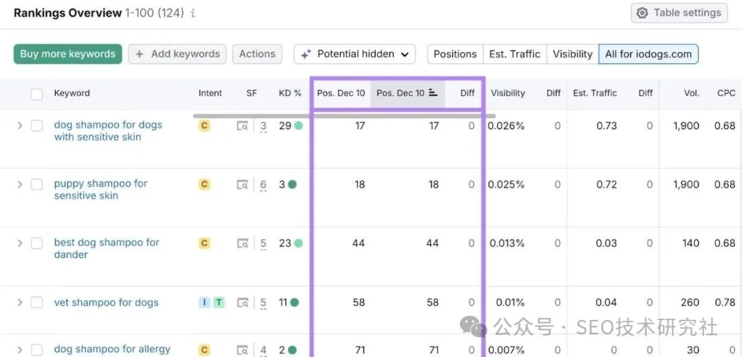Switch to the Visibility tab

572,54
